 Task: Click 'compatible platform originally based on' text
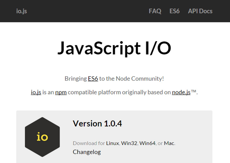pyautogui.click(x=119, y=92)
